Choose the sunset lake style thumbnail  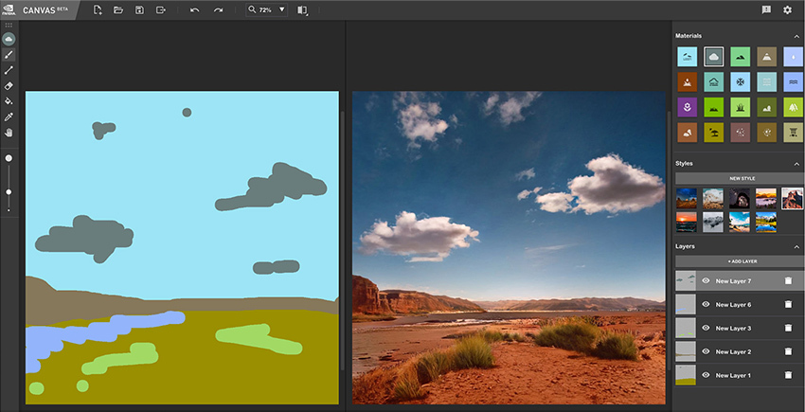(x=687, y=222)
